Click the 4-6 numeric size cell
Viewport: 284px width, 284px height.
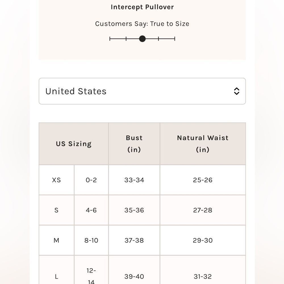[x=91, y=210]
